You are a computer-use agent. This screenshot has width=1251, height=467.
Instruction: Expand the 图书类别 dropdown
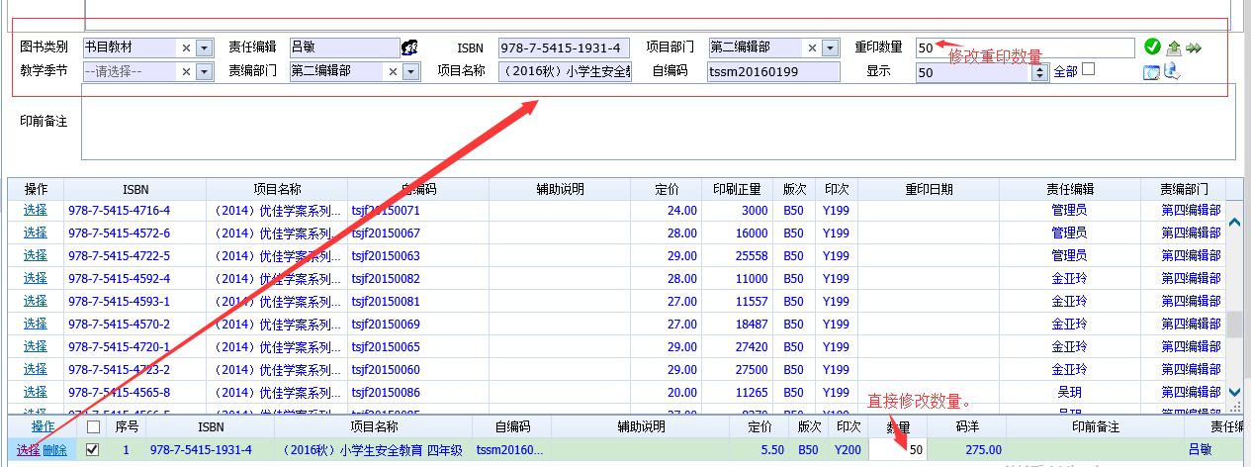204,47
